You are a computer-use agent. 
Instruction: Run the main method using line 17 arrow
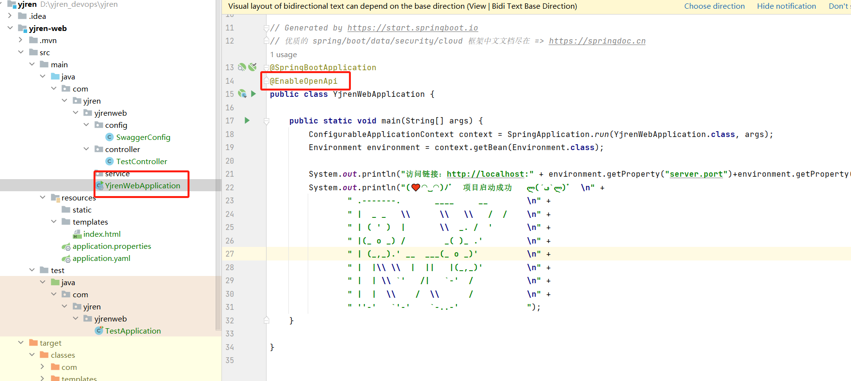coord(247,121)
